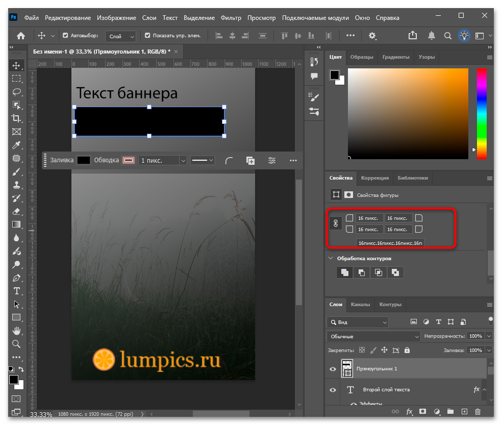Image resolution: width=502 pixels, height=425 pixels.
Task: Select the Rectangular Marquee tool
Action: [16, 79]
